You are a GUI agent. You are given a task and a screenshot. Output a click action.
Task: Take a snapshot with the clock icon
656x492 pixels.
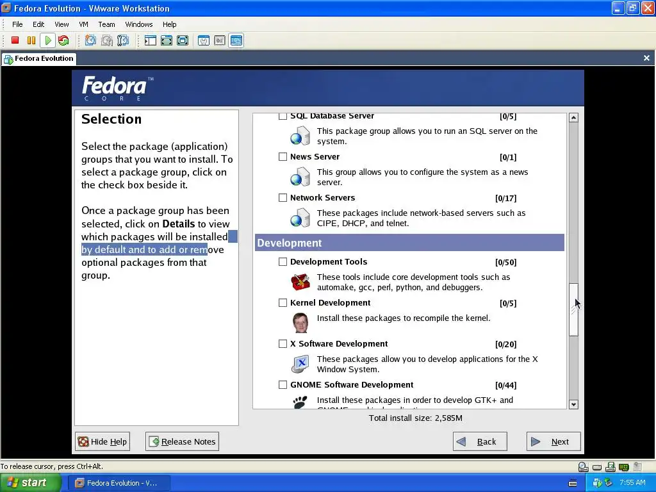click(90, 40)
